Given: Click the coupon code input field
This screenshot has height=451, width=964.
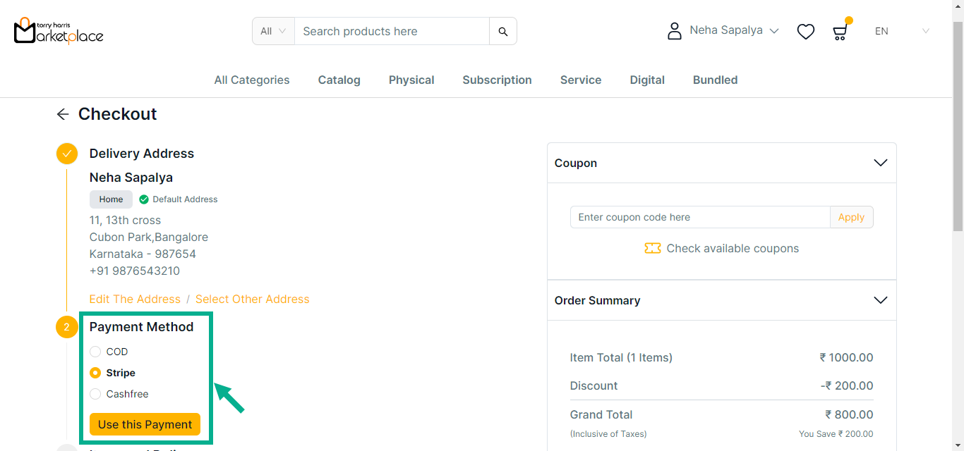Looking at the screenshot, I should (699, 217).
